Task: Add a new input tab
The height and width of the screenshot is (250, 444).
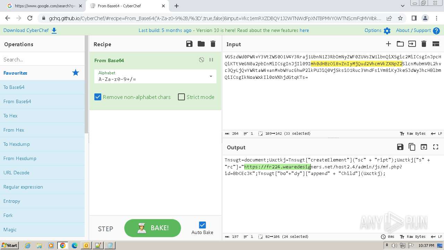Action: pyautogui.click(x=388, y=44)
